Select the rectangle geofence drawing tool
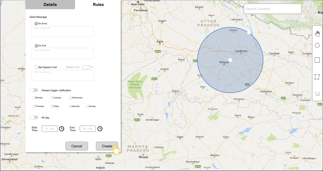The height and width of the screenshot is (171, 323). tap(317, 60)
